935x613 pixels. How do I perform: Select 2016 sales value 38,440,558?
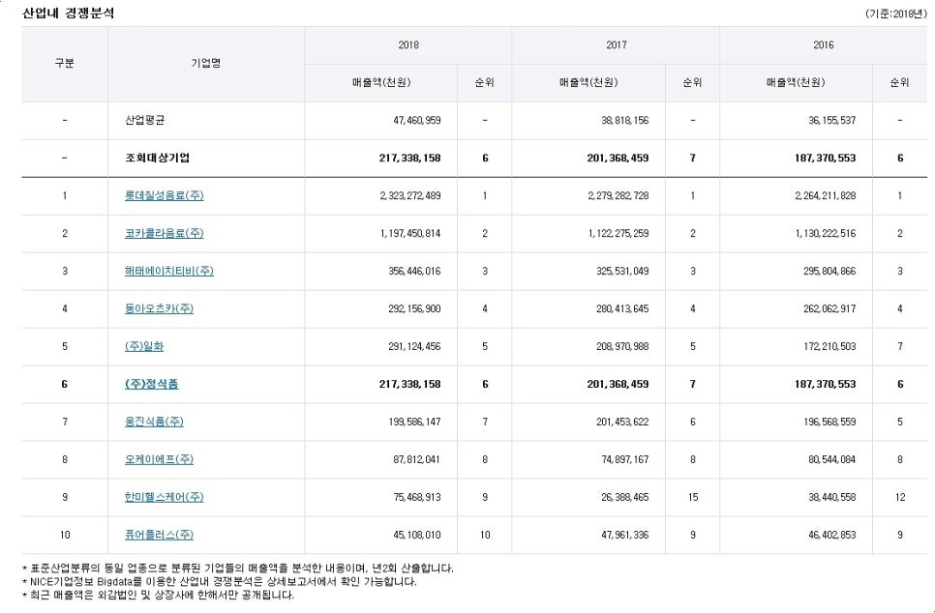click(831, 497)
